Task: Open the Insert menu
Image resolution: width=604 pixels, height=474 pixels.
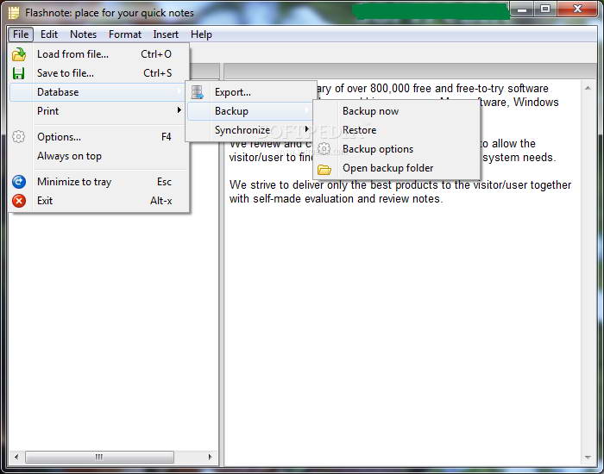Action: [x=166, y=34]
